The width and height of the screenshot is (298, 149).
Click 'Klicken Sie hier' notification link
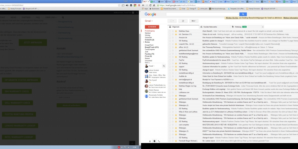[232, 18]
